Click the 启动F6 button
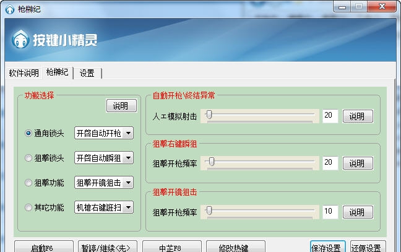The image size is (401, 252). pos(44,247)
